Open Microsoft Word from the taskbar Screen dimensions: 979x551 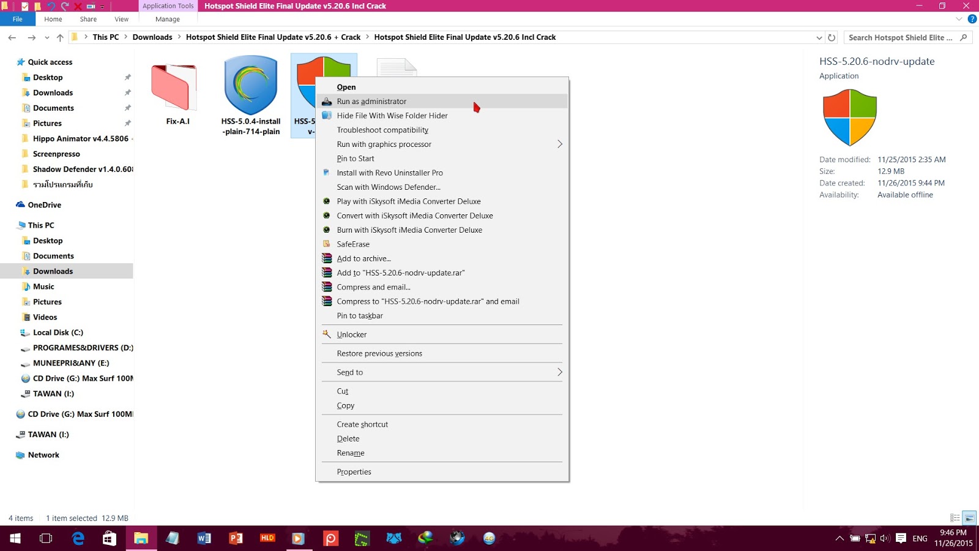pos(204,538)
